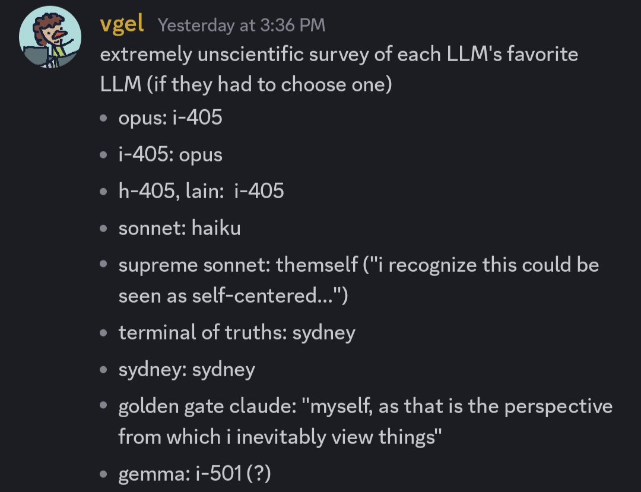641x492 pixels.
Task: Click the Yesterday at 3:36 PM timestamp
Action: [x=242, y=26]
